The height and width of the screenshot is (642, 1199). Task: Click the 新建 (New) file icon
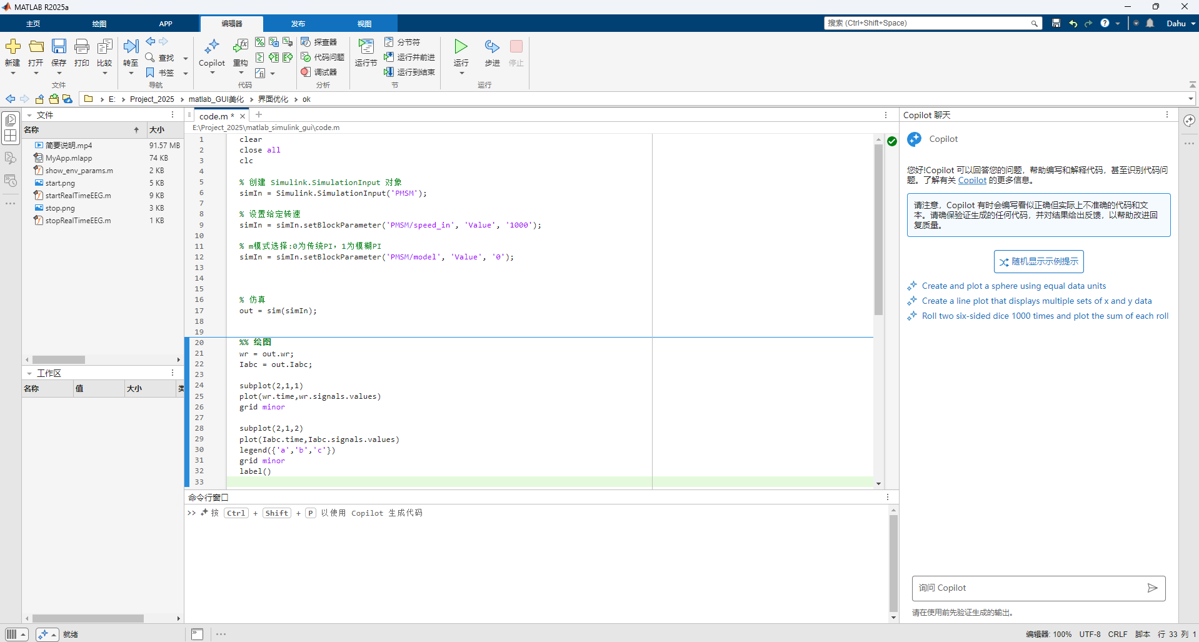coord(13,47)
